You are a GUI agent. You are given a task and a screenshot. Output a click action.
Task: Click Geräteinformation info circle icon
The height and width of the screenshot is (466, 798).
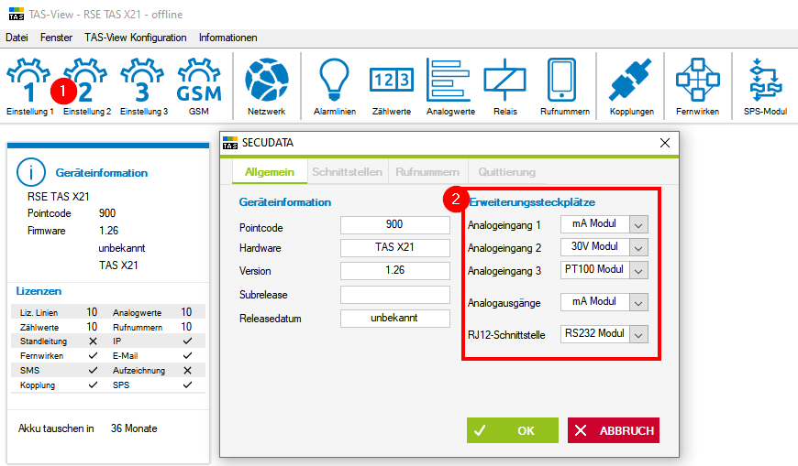pos(31,172)
